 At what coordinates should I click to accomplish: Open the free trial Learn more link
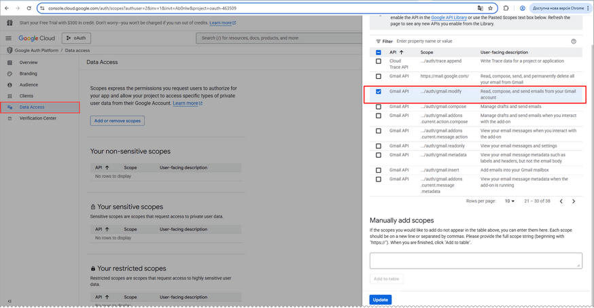coord(223,22)
